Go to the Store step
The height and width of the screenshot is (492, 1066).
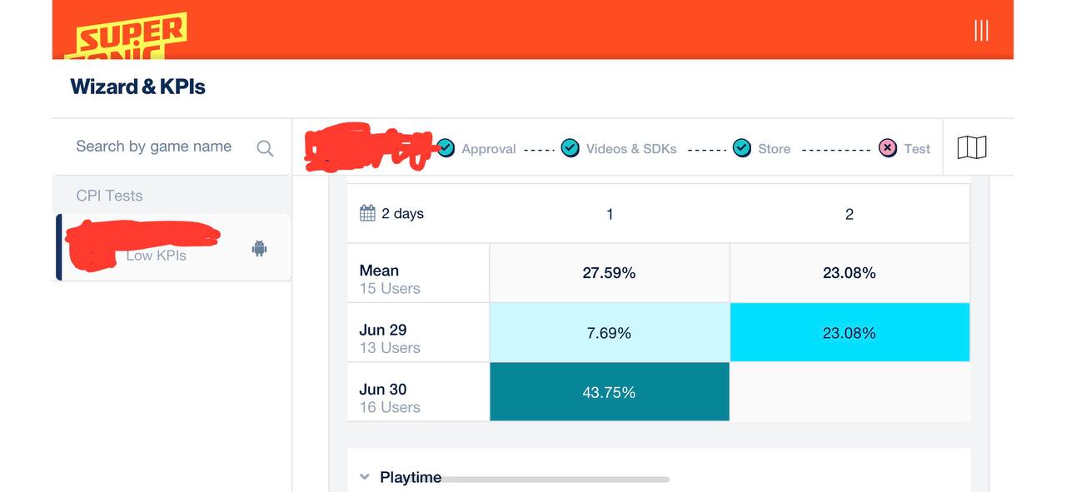774,149
